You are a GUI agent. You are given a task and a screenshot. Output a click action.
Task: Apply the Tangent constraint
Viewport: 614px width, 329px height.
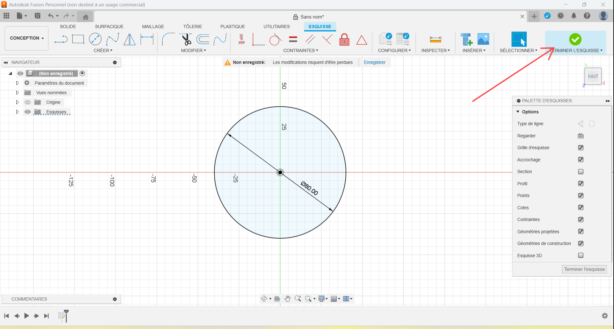tap(275, 40)
